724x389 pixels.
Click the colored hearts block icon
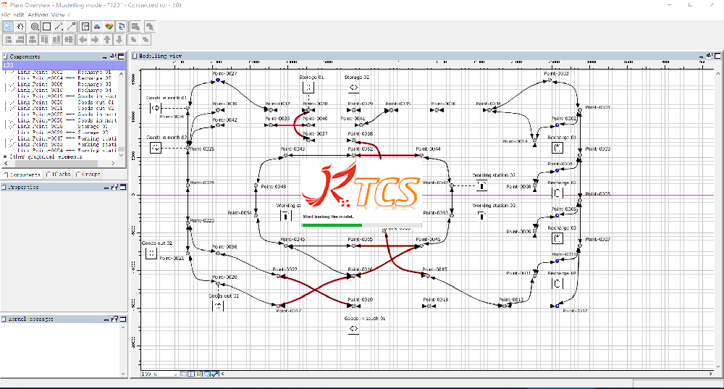(109, 26)
